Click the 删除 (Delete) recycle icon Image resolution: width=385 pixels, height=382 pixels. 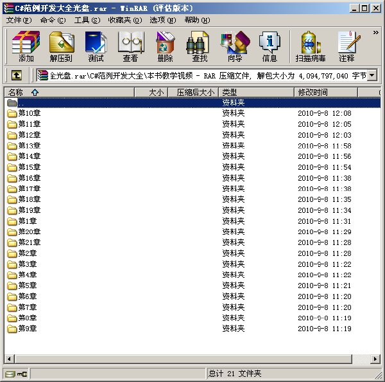coord(165,46)
